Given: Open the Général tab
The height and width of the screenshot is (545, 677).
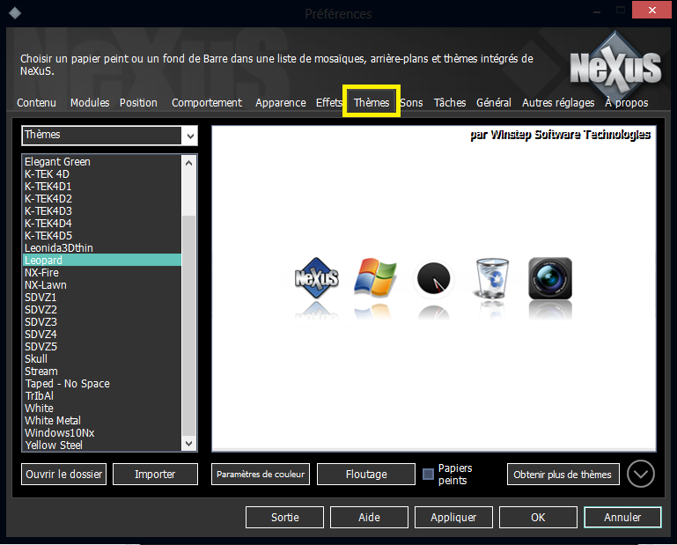Looking at the screenshot, I should (x=494, y=103).
